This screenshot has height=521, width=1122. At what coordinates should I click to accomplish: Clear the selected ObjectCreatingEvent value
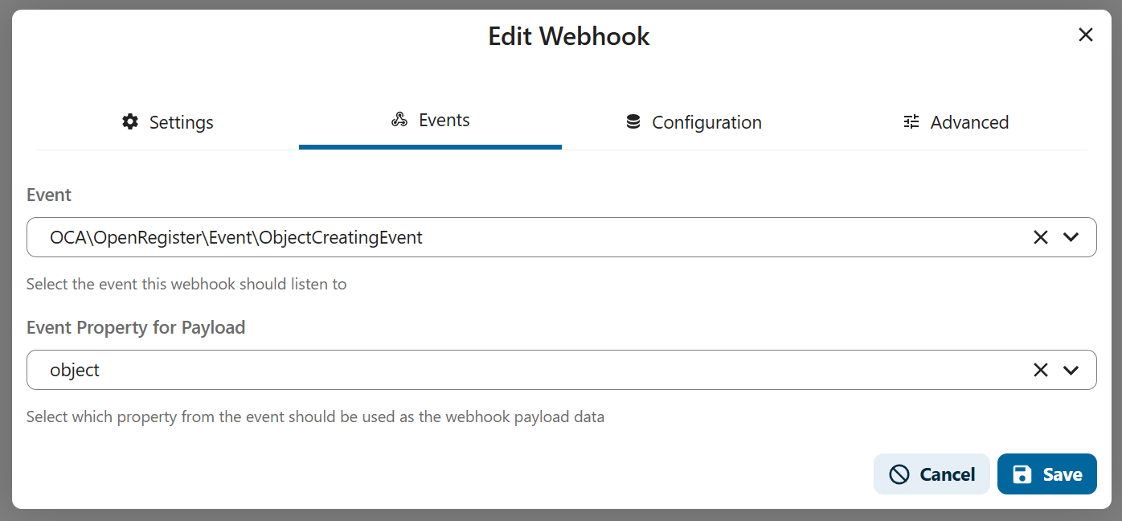[1041, 237]
